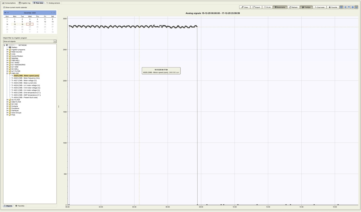Uncheck Show current month calendar
Image resolution: width=361 pixels, height=212 pixels.
[4, 7]
